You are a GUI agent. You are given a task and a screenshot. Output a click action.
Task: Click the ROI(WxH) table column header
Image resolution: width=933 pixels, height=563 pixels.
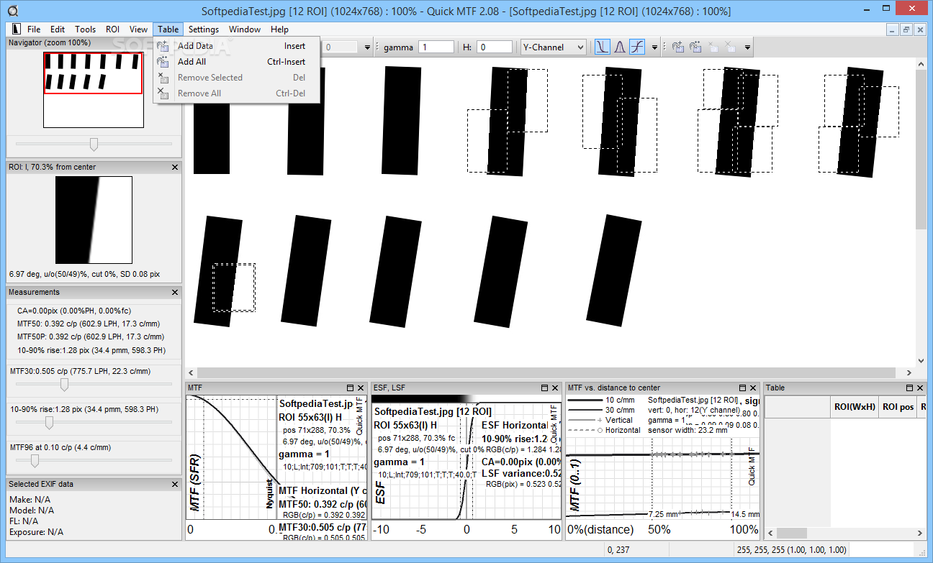pos(855,407)
